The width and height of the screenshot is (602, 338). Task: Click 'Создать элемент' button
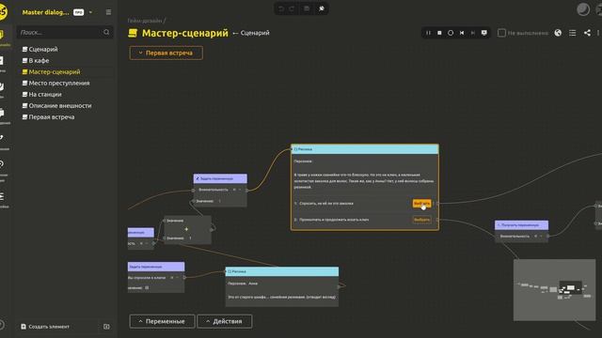click(x=45, y=327)
